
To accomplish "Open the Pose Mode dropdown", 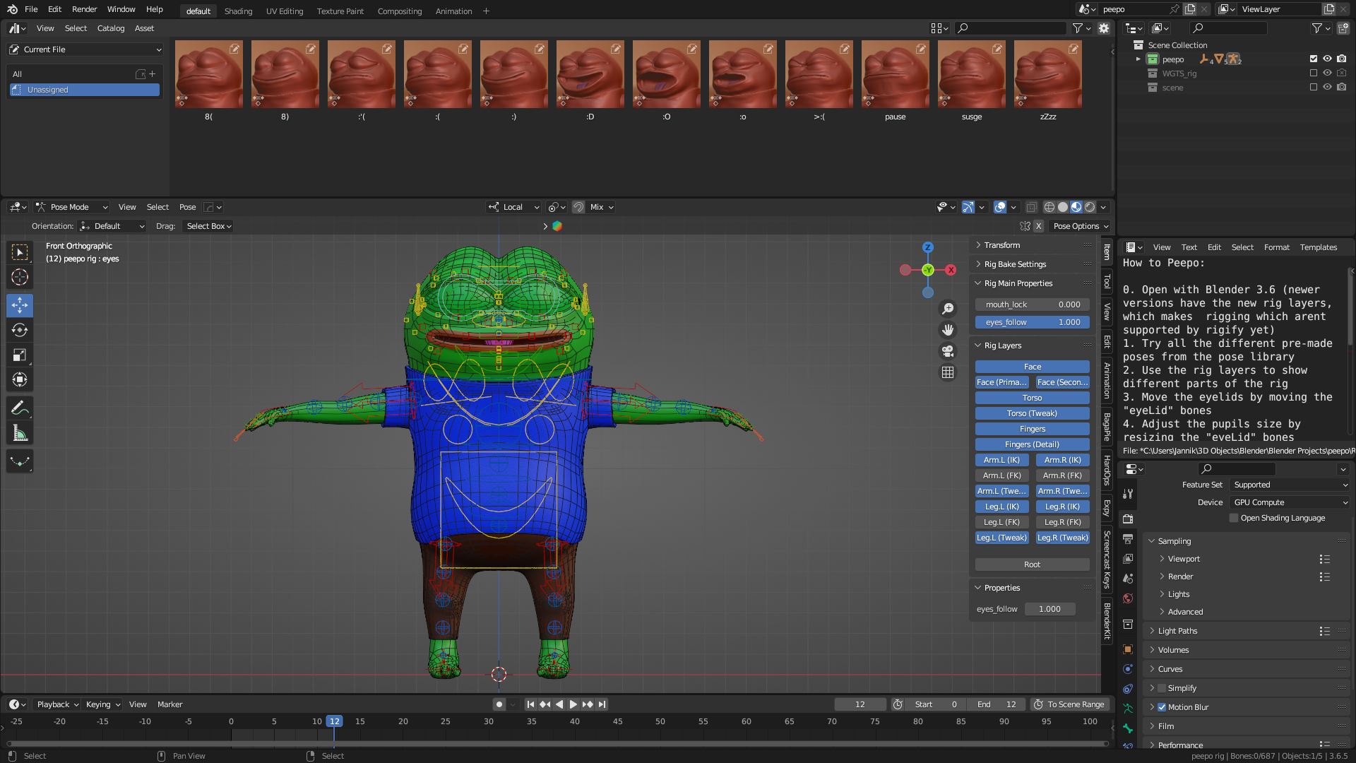I will [x=71, y=207].
